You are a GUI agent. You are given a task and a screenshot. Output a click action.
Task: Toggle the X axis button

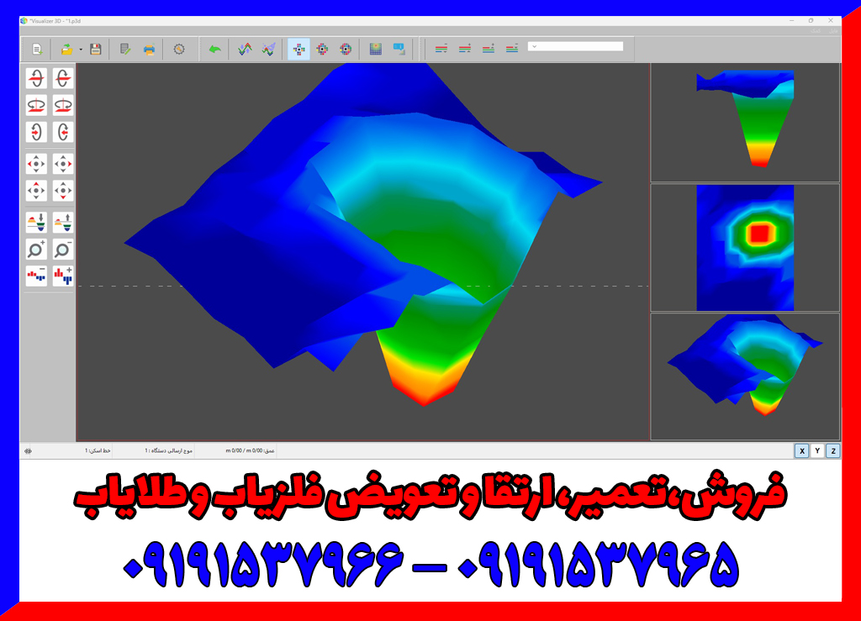click(x=802, y=451)
